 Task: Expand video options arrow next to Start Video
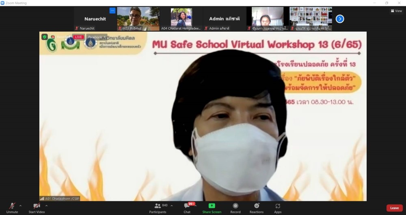point(46,206)
